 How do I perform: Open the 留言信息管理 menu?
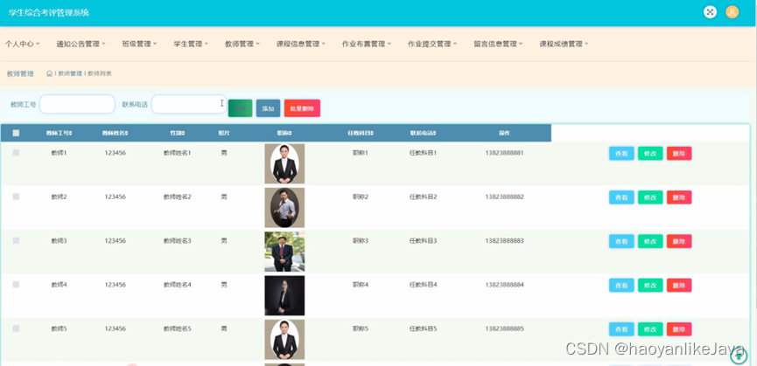coord(498,44)
